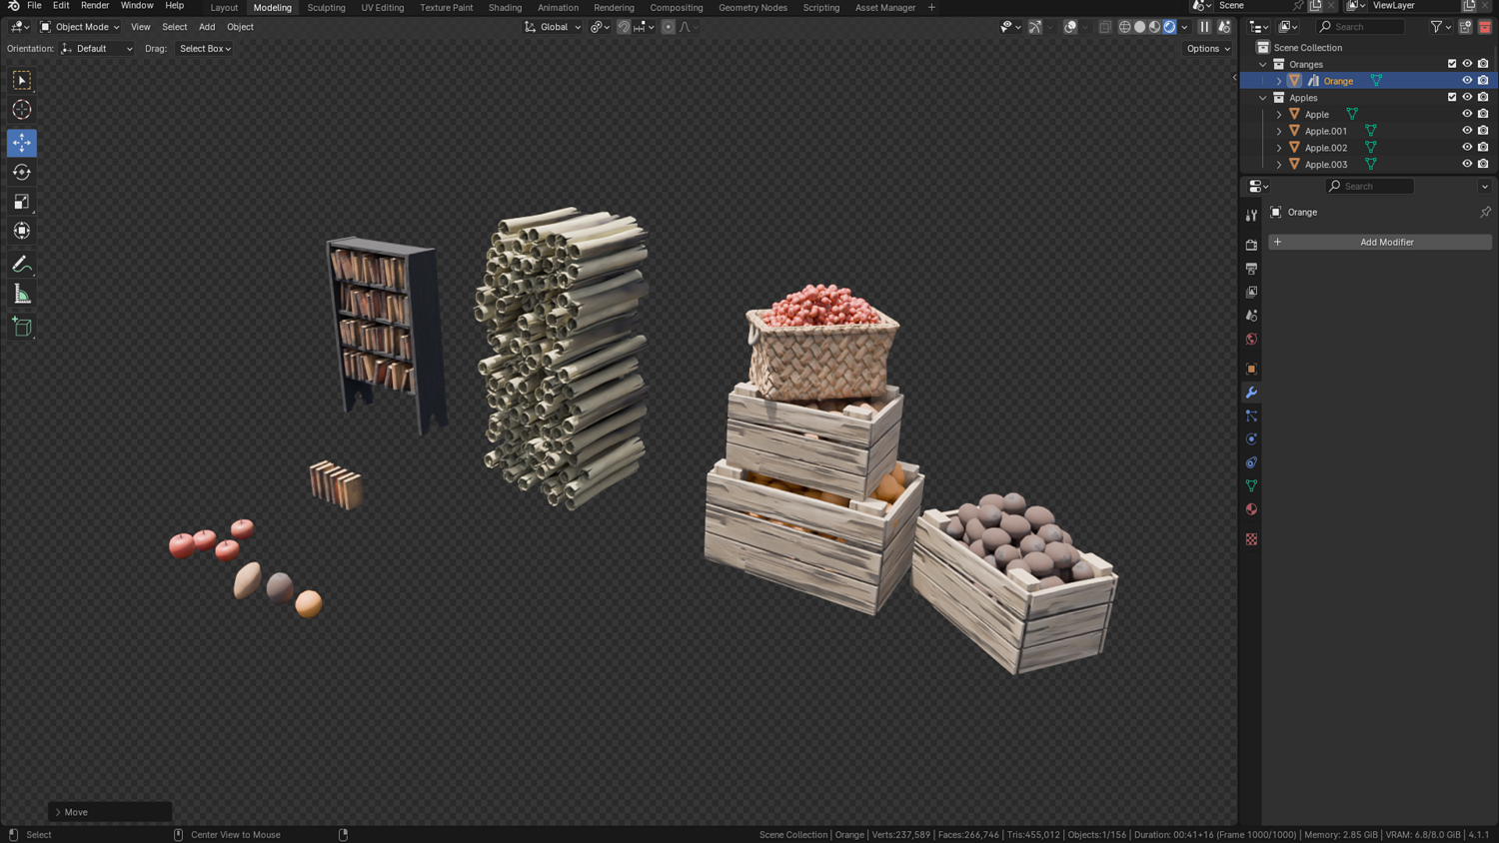1499x843 pixels.
Task: Uncheck the Apples collection exclude checkbox
Action: pos(1452,97)
